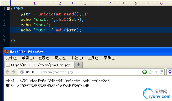This screenshot has width=172, height=101.
Task: Reload the page with the refresh icon
Action: tap(161, 72)
